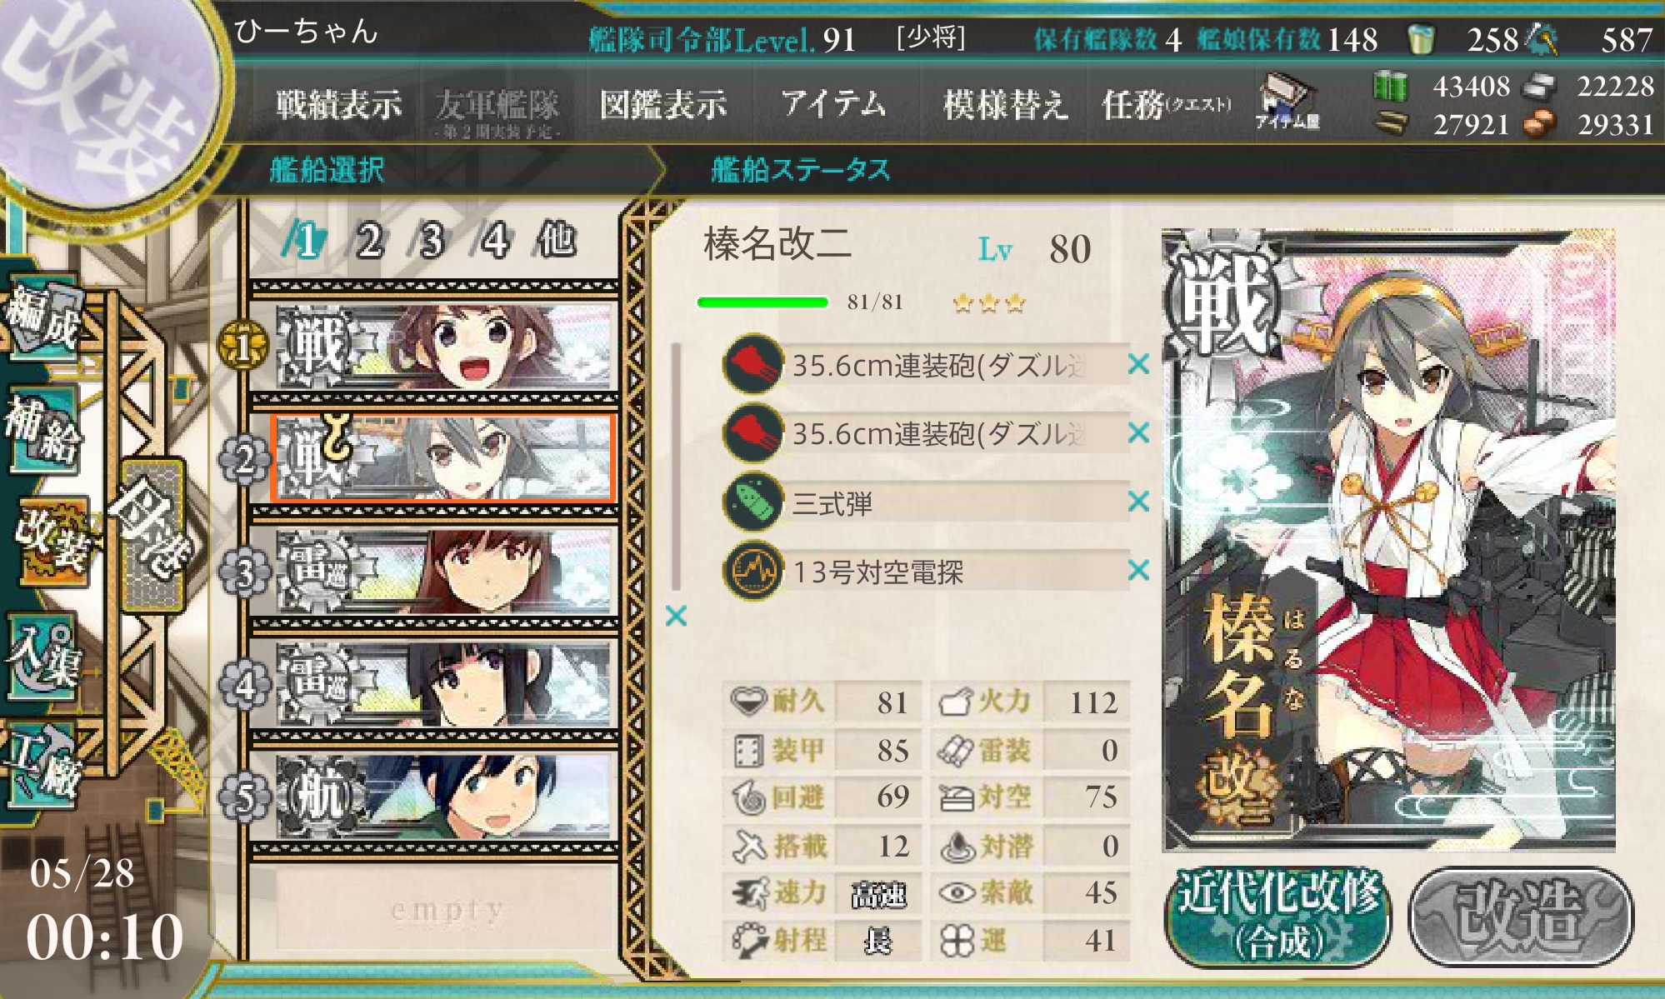Click the 13号対空電探 radar icon
This screenshot has height=999, width=1665.
752,571
